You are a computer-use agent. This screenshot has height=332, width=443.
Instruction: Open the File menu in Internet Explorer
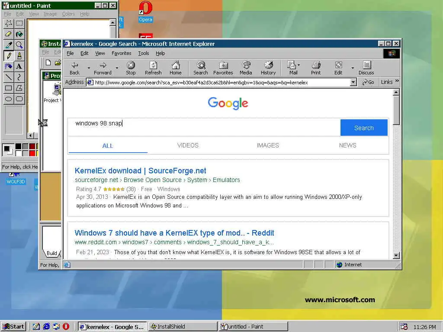70,53
